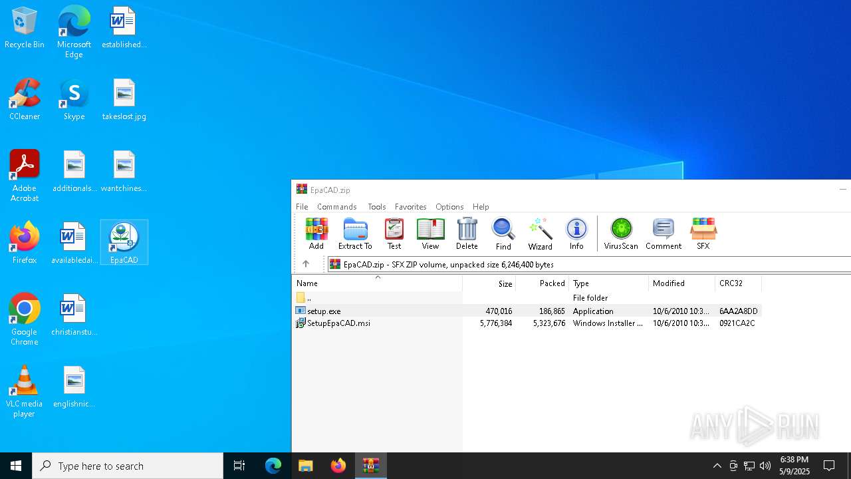Select the Recycle Bin desktop icon
This screenshot has height=479, width=851.
click(25, 28)
